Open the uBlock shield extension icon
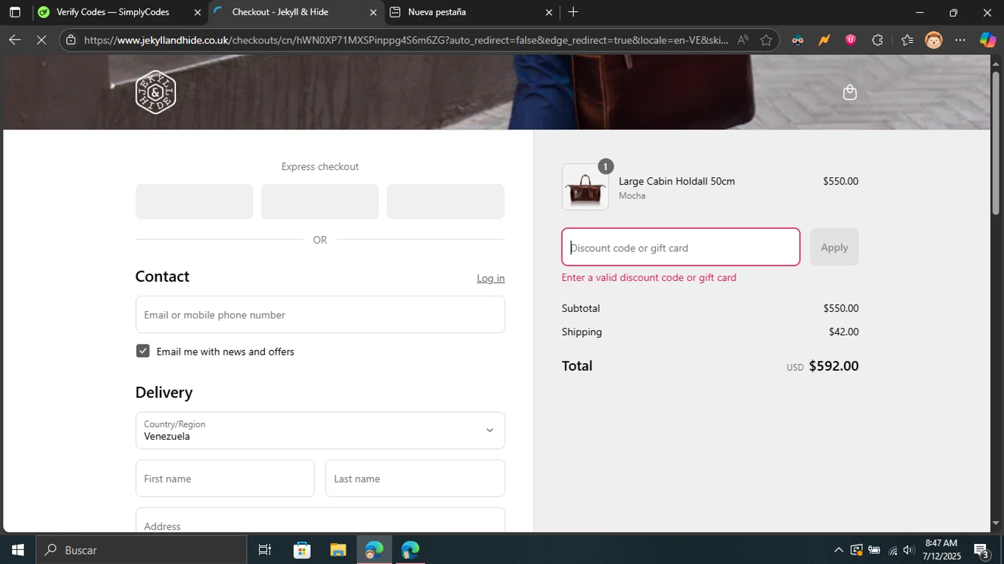Viewport: 1004px width, 564px height. 851,40
